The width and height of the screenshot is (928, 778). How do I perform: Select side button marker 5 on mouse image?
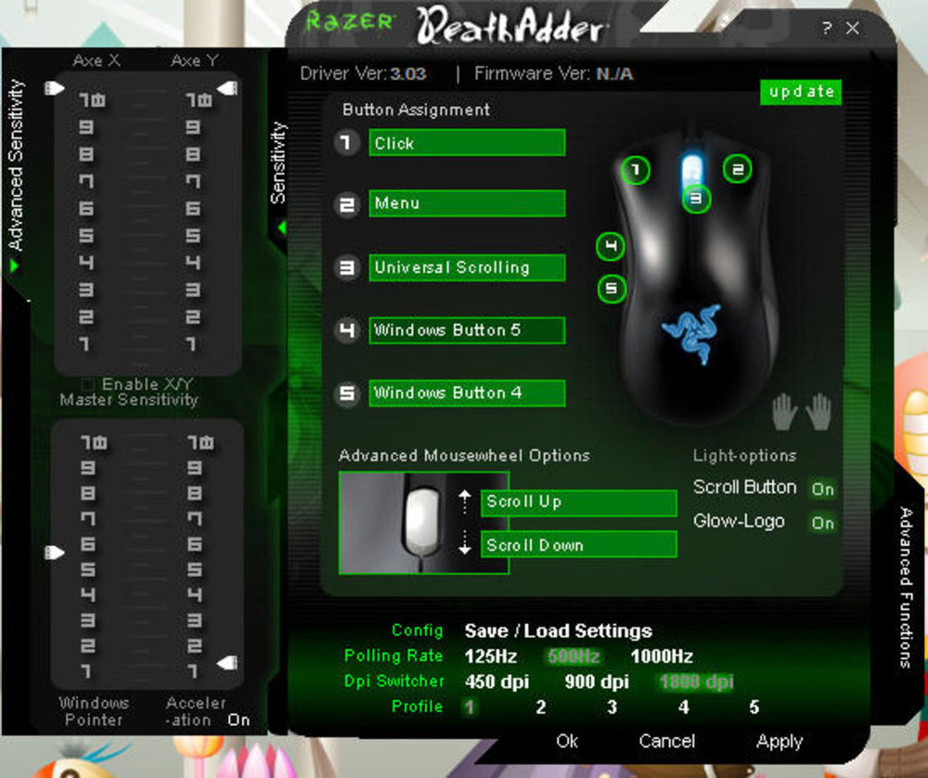point(612,289)
